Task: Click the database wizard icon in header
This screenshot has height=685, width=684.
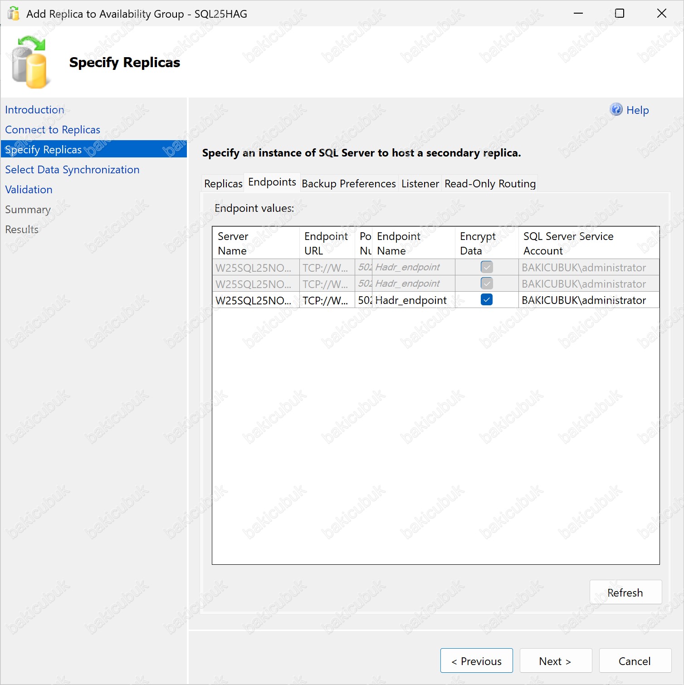Action: pos(29,63)
